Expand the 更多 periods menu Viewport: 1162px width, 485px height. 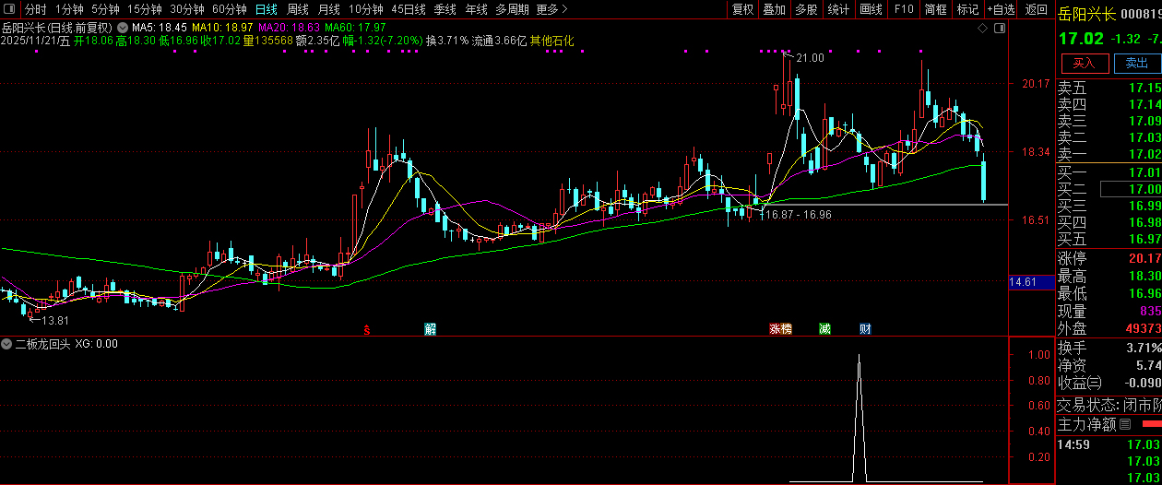tap(551, 9)
